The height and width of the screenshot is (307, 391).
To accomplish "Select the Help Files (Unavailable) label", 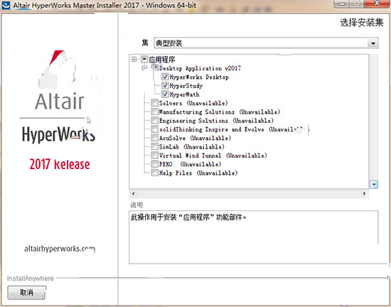I will [x=198, y=173].
